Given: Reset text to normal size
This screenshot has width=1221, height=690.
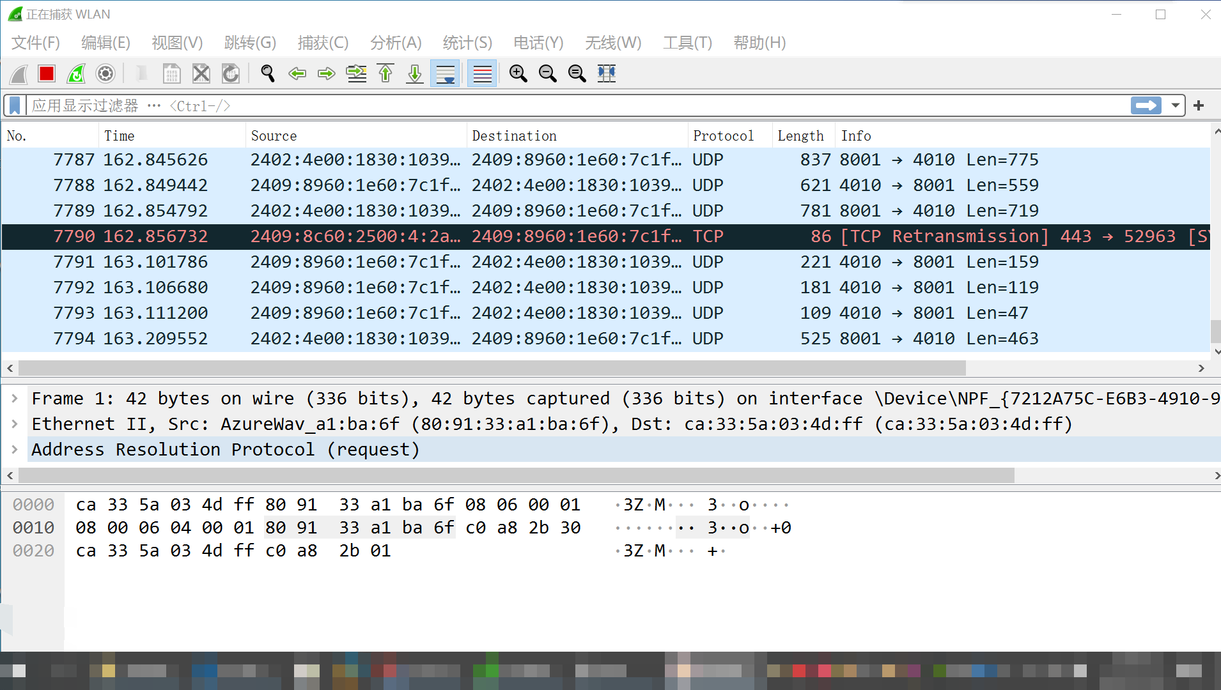Looking at the screenshot, I should coord(577,74).
